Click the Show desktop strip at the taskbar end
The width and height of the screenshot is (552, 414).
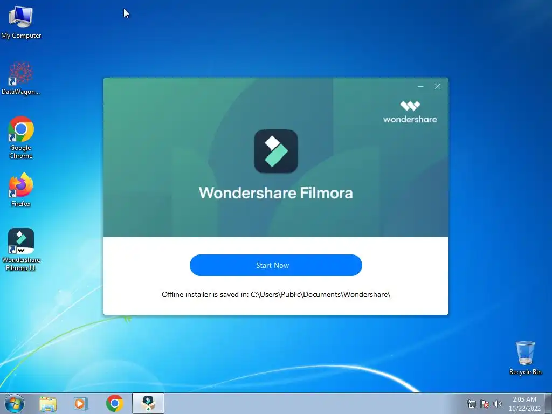pos(548,404)
